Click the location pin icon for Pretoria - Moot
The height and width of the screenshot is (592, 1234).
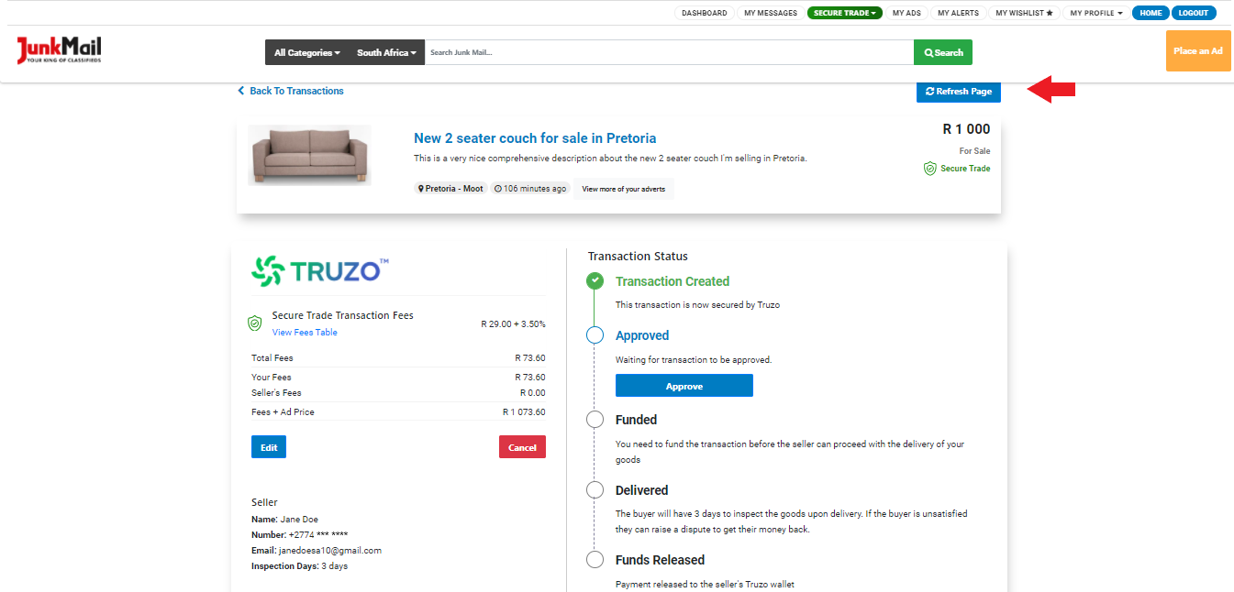tap(422, 188)
